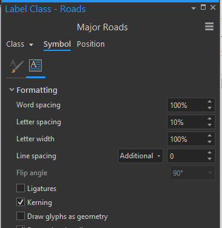Image resolution: width=222 pixels, height=228 pixels.
Task: Enable the Ligatures checkbox
Action: (21, 188)
